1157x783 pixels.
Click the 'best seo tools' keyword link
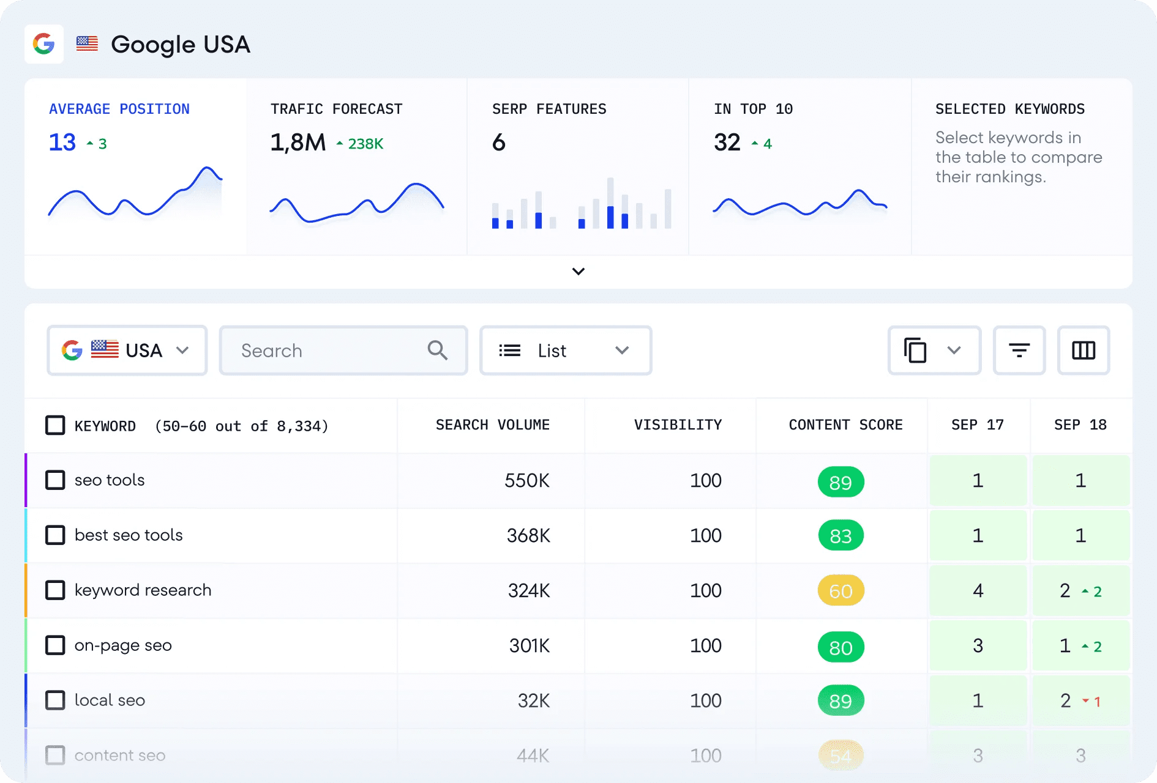pyautogui.click(x=129, y=535)
